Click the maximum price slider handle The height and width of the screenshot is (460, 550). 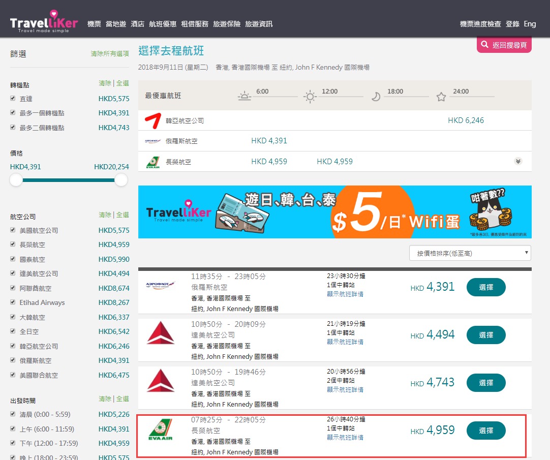click(x=121, y=180)
